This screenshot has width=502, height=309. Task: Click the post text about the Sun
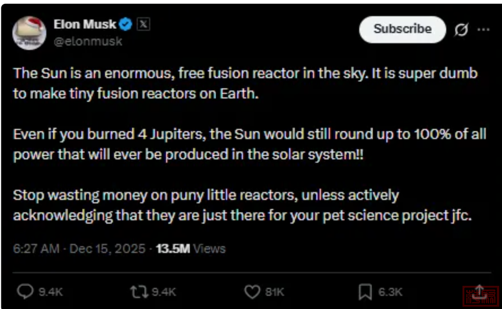coord(245,83)
